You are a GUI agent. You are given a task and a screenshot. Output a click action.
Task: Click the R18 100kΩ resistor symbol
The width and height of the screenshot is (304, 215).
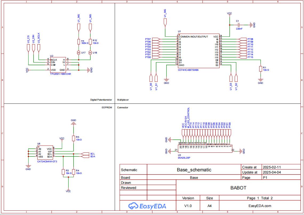coord(79,42)
